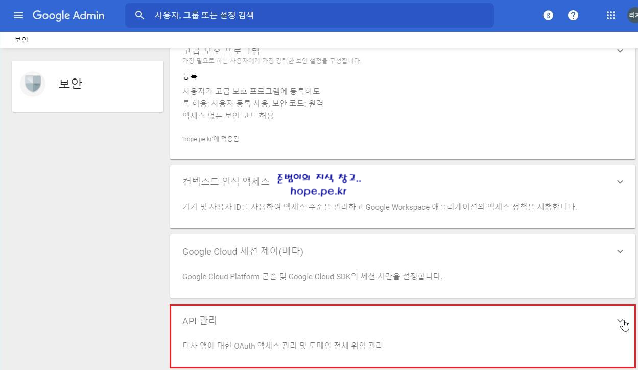Viewport: 638px width, 370px height.
Task: Click the OAuth 액세스 관리 description
Action: coord(282,346)
